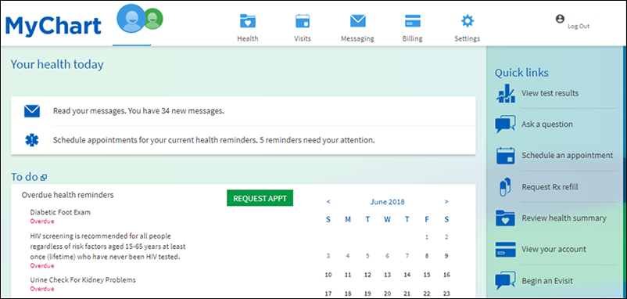Switch to the green proxy profile avatar

click(153, 19)
